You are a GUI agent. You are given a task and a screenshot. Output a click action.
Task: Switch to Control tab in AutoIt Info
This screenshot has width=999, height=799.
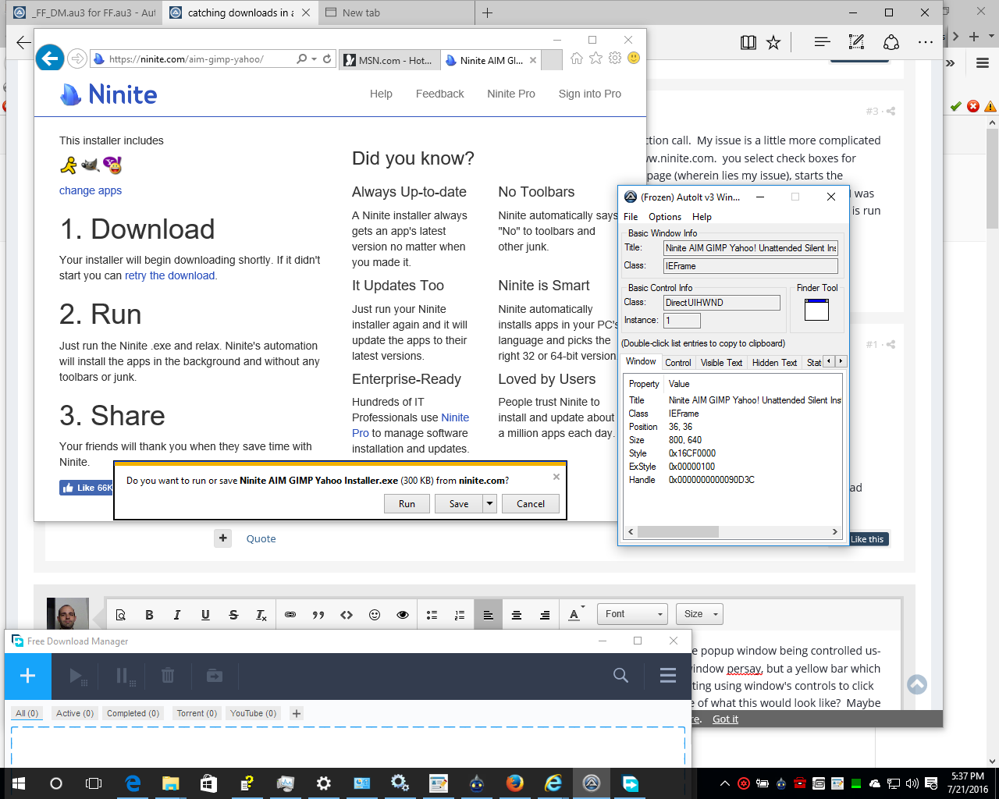[x=677, y=362]
